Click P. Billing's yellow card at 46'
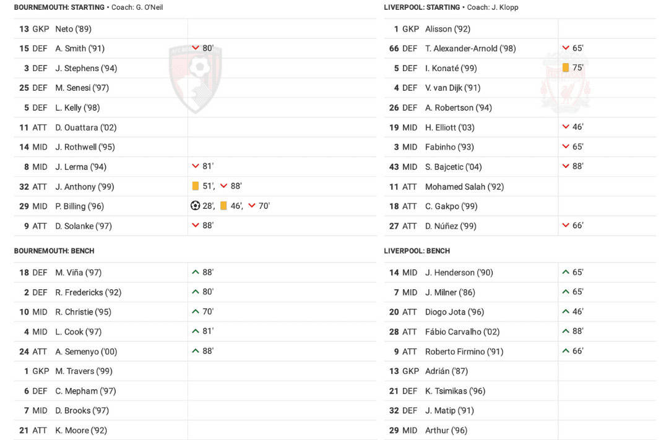This screenshot has height=440, width=661. click(223, 206)
